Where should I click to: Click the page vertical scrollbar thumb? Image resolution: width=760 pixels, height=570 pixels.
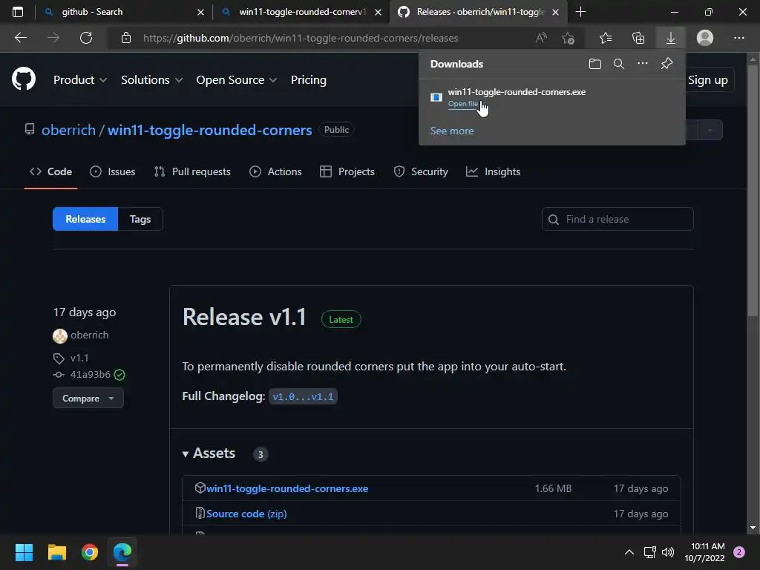pos(753,191)
